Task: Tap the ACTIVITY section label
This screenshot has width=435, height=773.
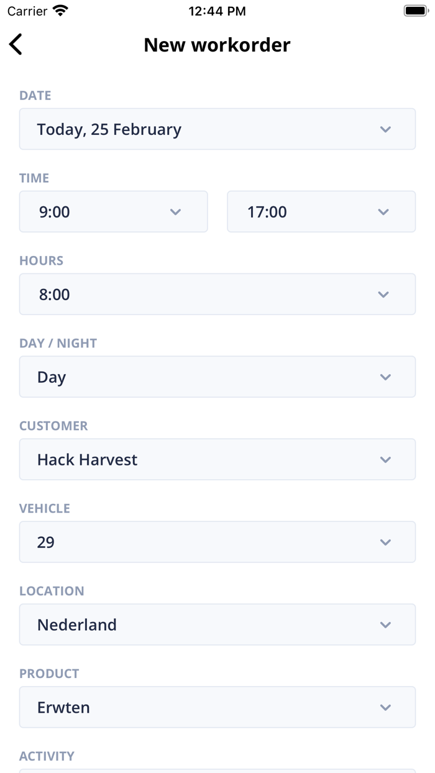Action: coord(47,756)
